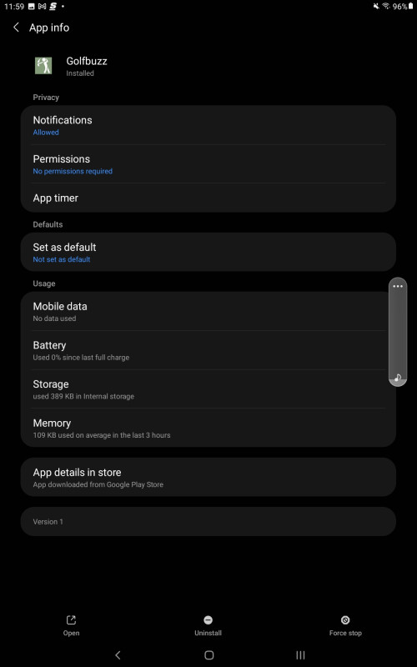Tap the back arrow beside App info
Viewport: 417px width, 667px height.
[16, 28]
